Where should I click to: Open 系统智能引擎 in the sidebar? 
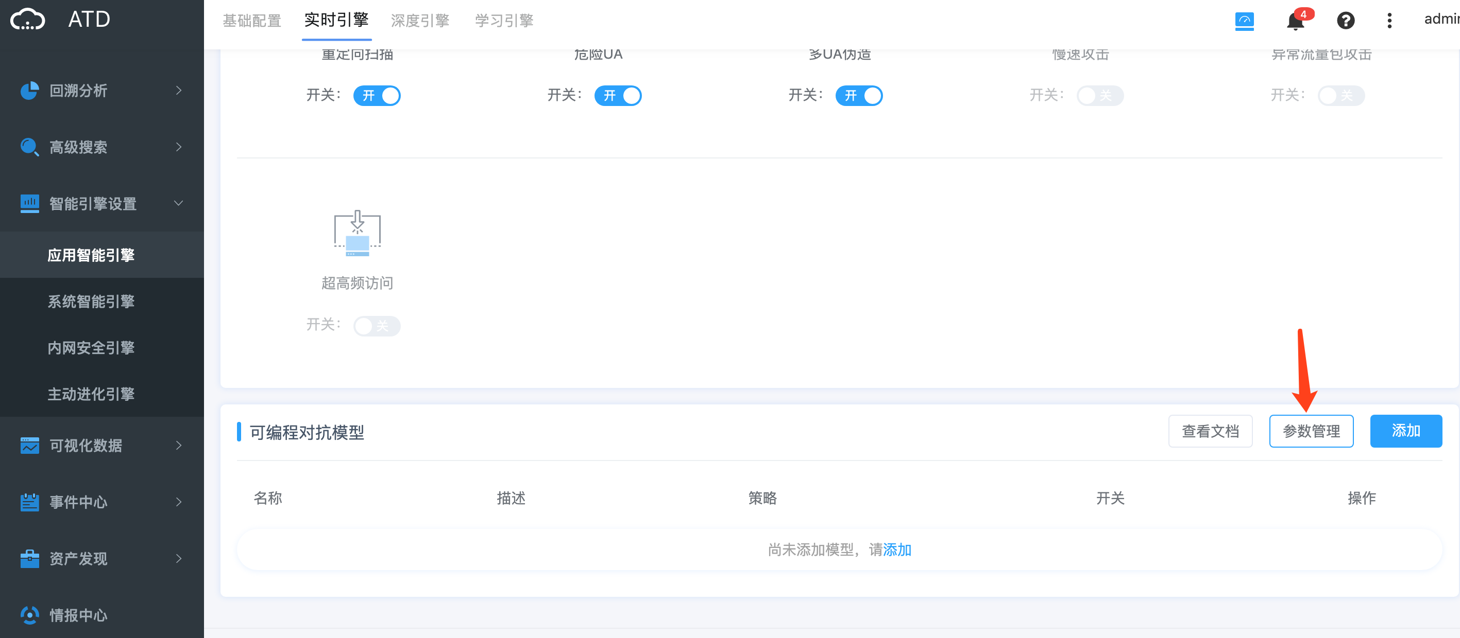(102, 301)
